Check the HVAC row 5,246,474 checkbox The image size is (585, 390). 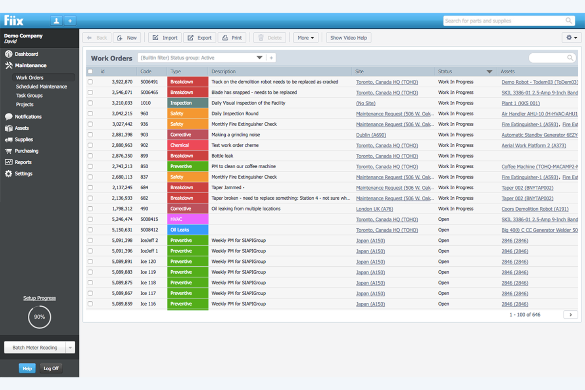pos(90,219)
